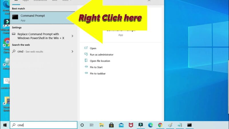The image size is (229, 129).
Task: Open the Windows Start button
Action: click(5, 125)
